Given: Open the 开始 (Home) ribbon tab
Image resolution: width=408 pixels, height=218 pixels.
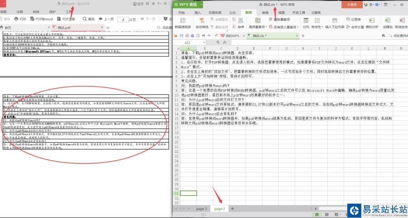Looking at the screenshot, I should click(x=181, y=13).
